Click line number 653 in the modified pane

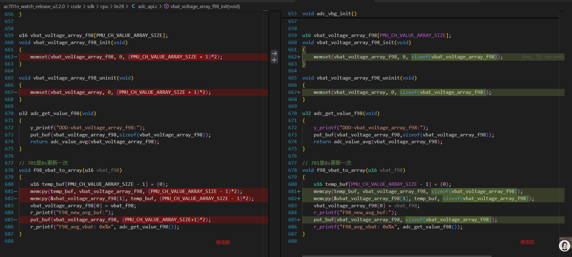292,14
